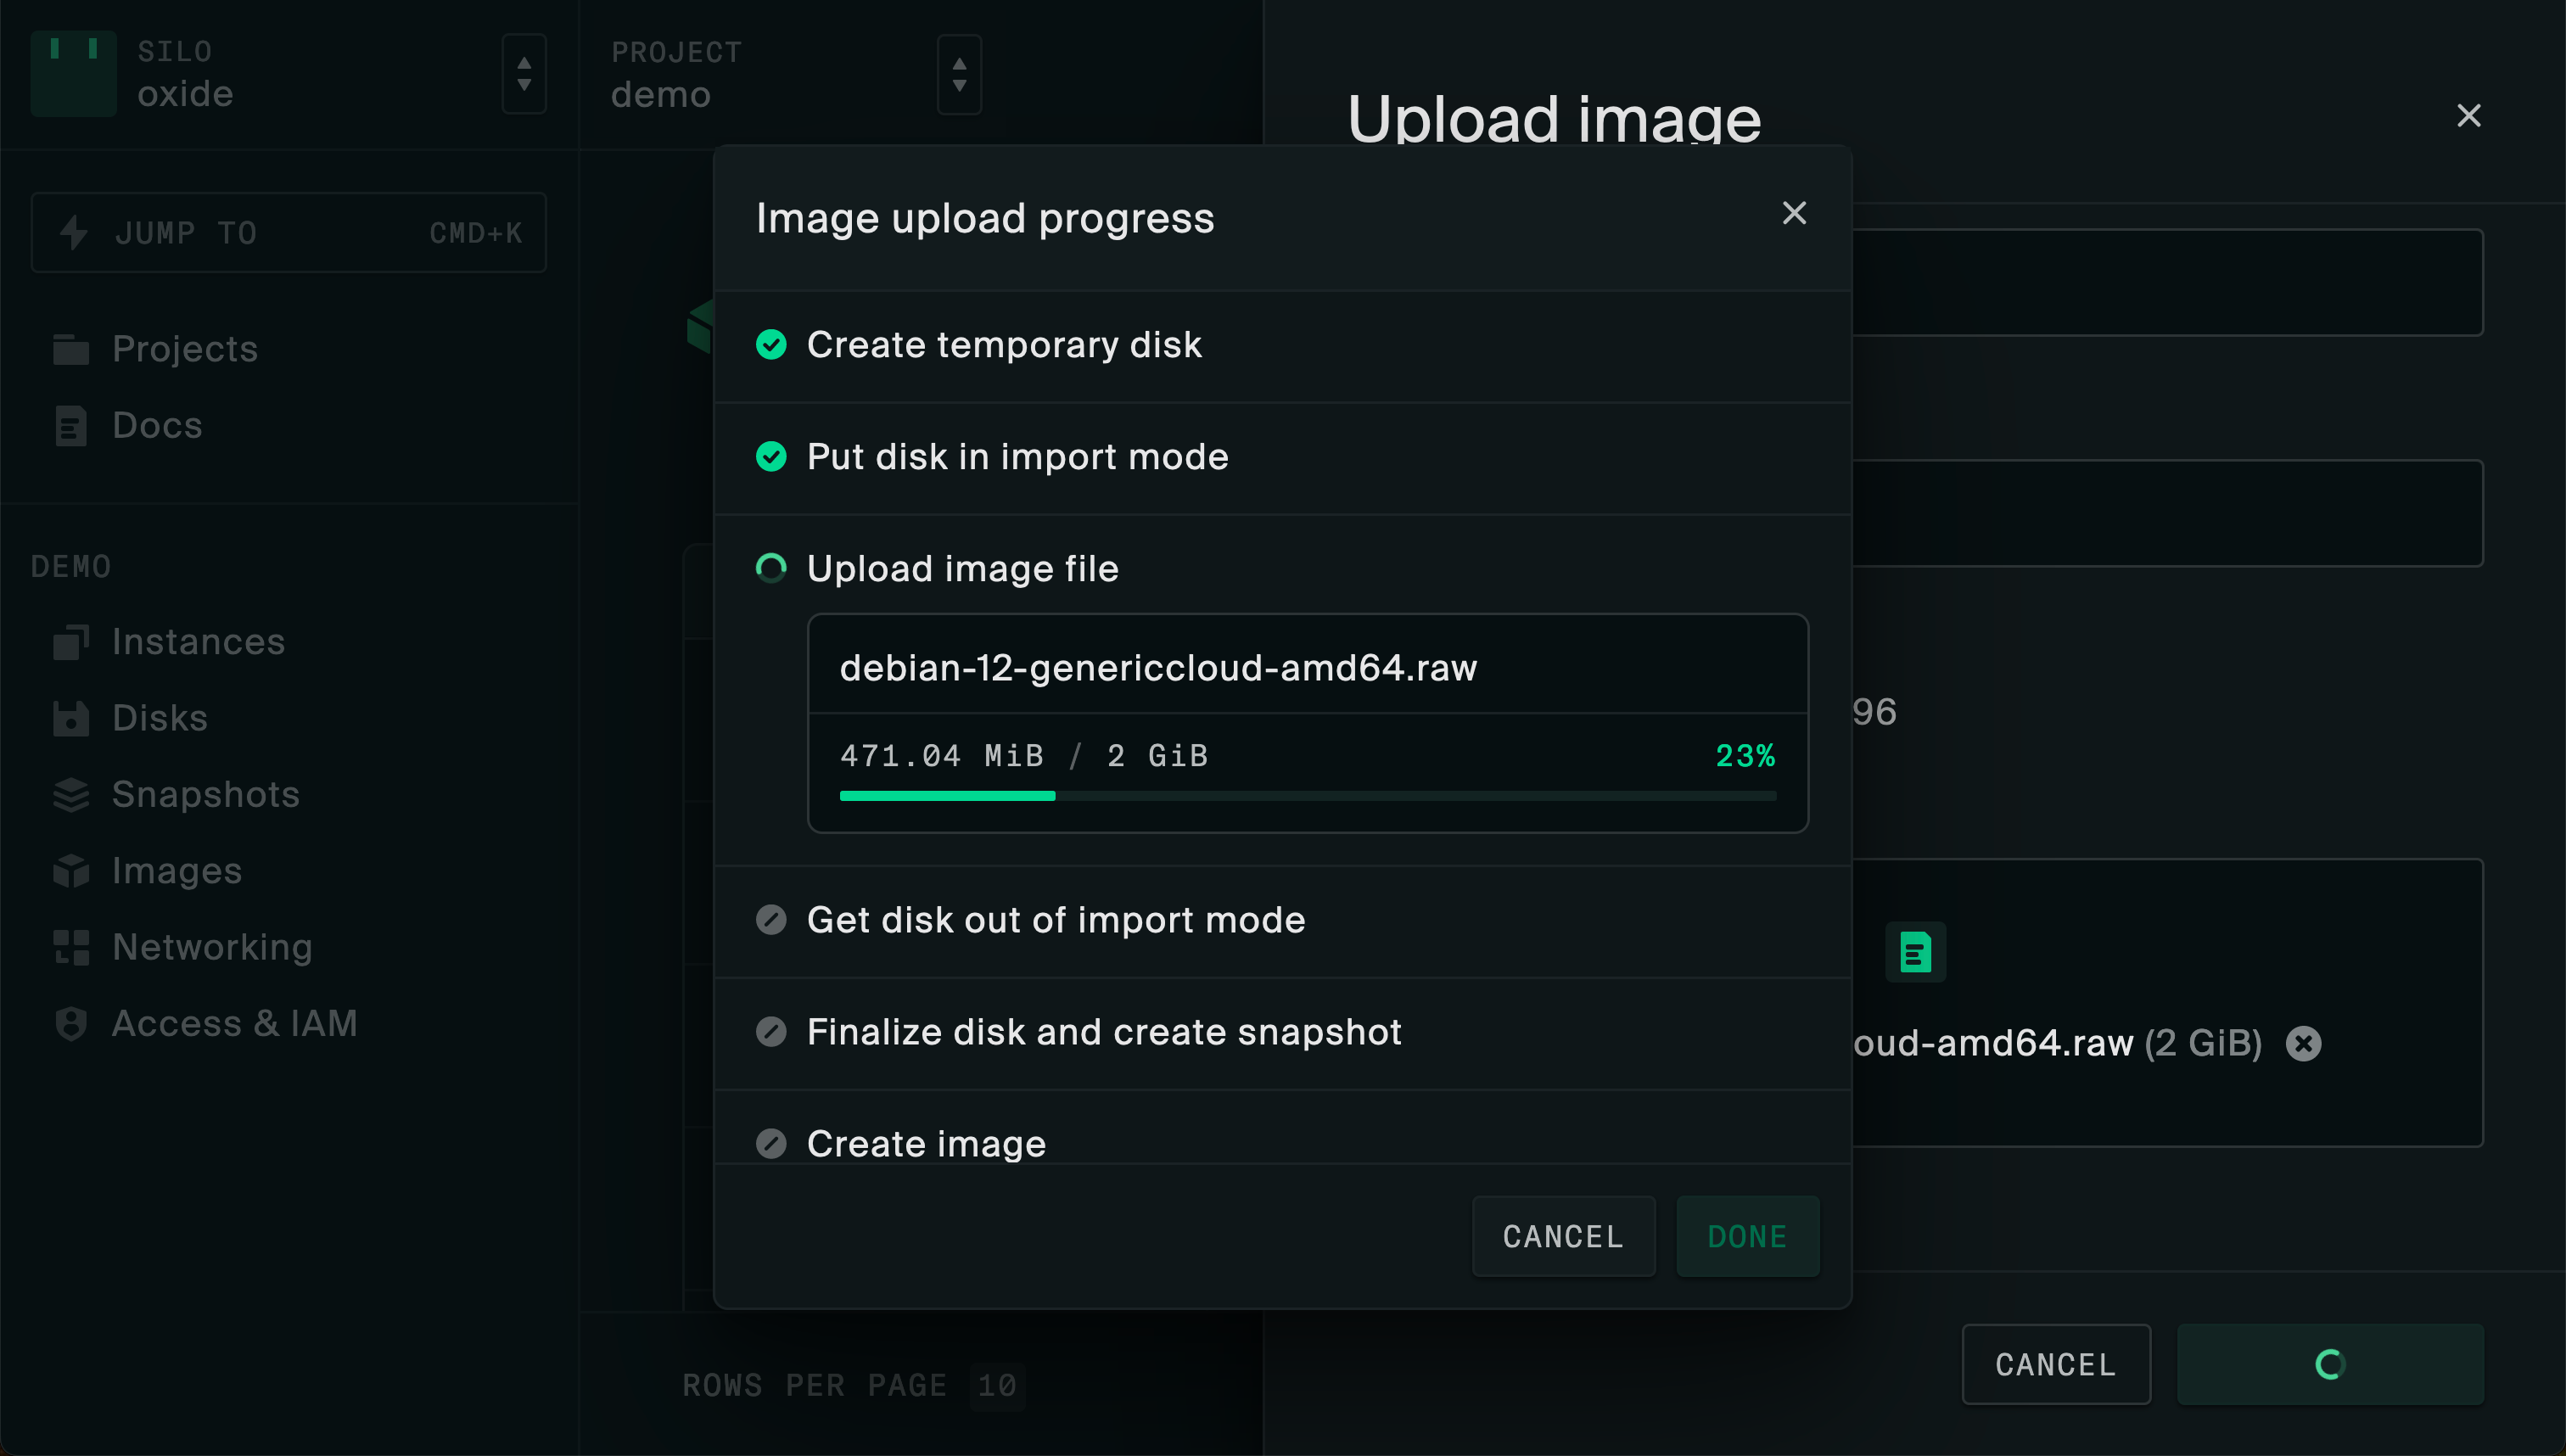The height and width of the screenshot is (1456, 2566).
Task: Click the Docs document icon
Action: 71,426
